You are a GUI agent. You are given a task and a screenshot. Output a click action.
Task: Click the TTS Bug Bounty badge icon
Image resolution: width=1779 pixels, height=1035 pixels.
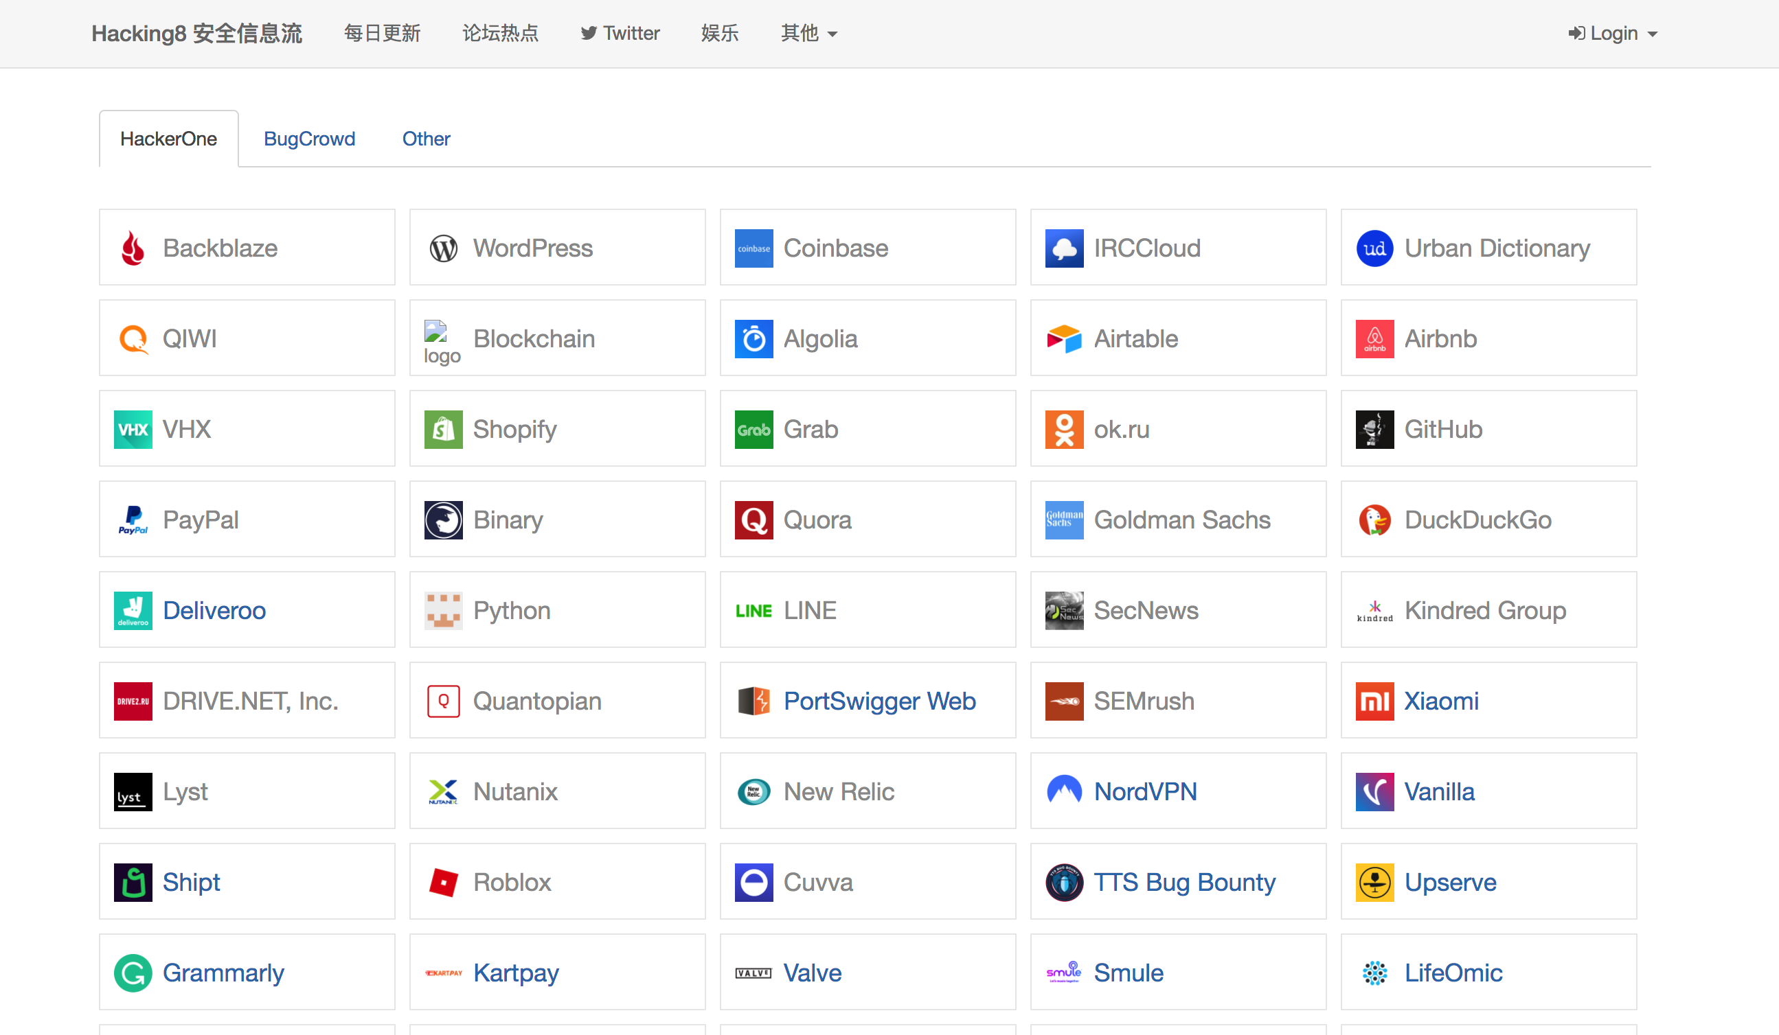click(1065, 883)
